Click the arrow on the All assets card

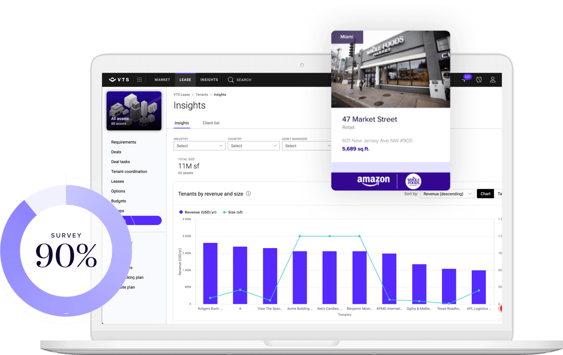(x=154, y=110)
